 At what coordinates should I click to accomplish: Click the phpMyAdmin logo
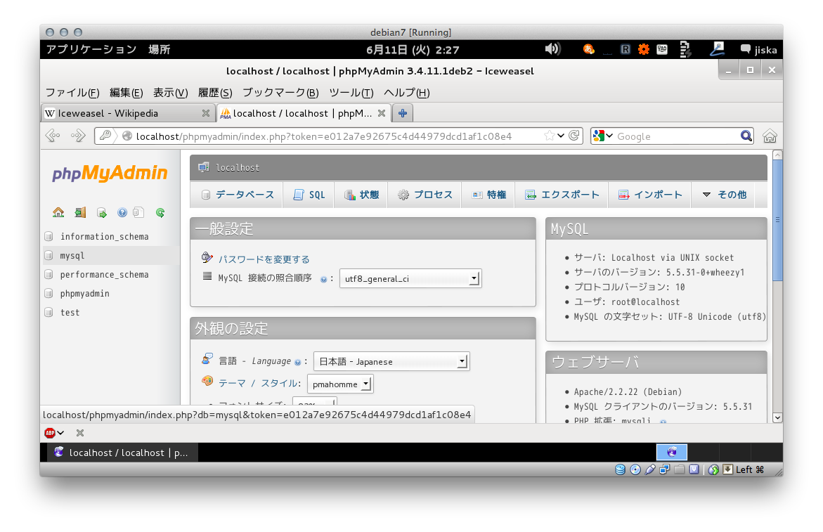pyautogui.click(x=110, y=173)
